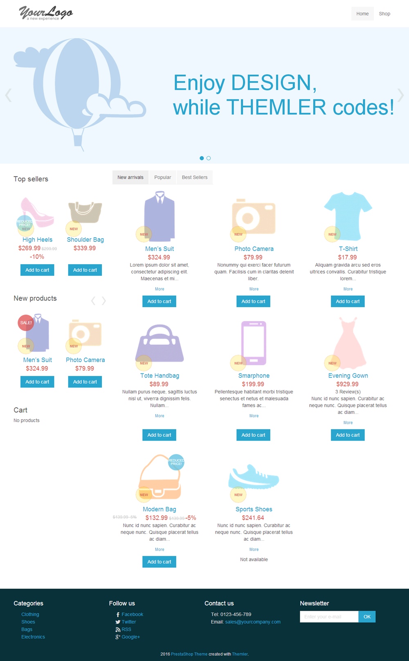Go to next hero slide arrow
409x661 pixels.
[400, 95]
